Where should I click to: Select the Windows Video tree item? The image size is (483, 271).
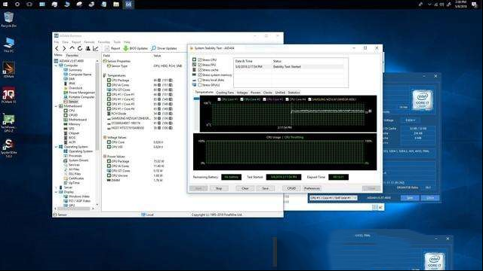(x=76, y=196)
